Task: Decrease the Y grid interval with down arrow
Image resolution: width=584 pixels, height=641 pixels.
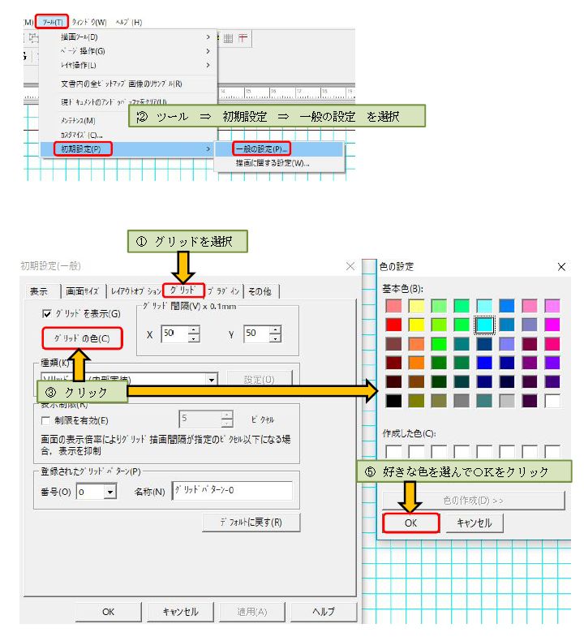Action: [276, 338]
